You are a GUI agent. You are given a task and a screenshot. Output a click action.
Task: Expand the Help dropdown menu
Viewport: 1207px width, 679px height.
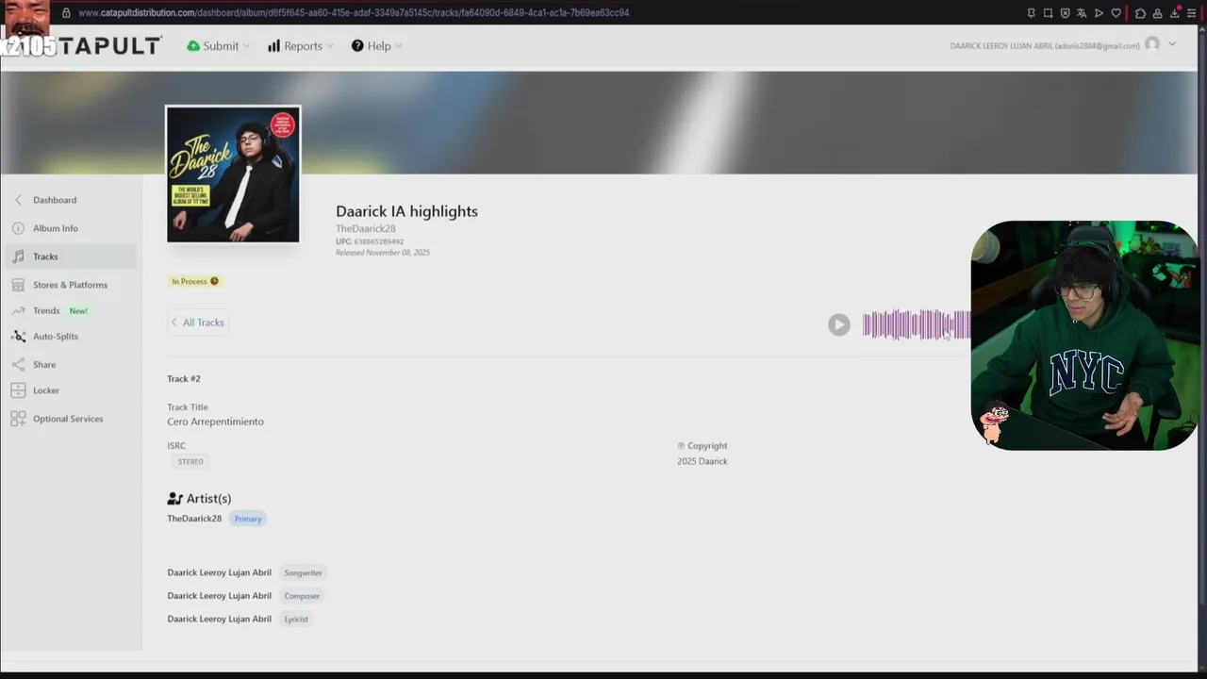point(377,46)
